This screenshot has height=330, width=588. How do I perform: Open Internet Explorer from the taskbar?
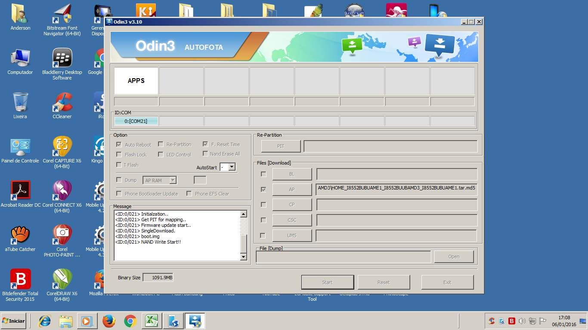point(44,321)
